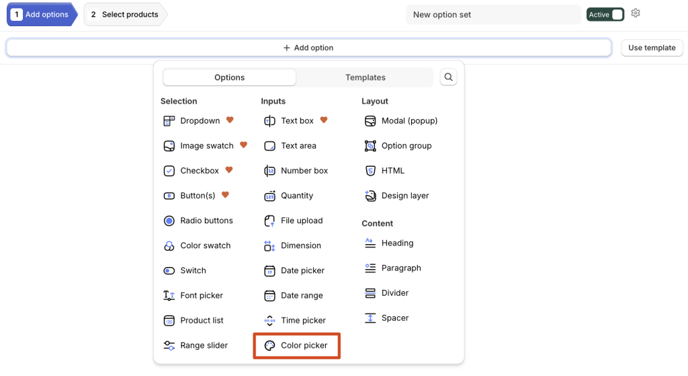Select the Color picker option
This screenshot has height=376, width=688.
[296, 346]
